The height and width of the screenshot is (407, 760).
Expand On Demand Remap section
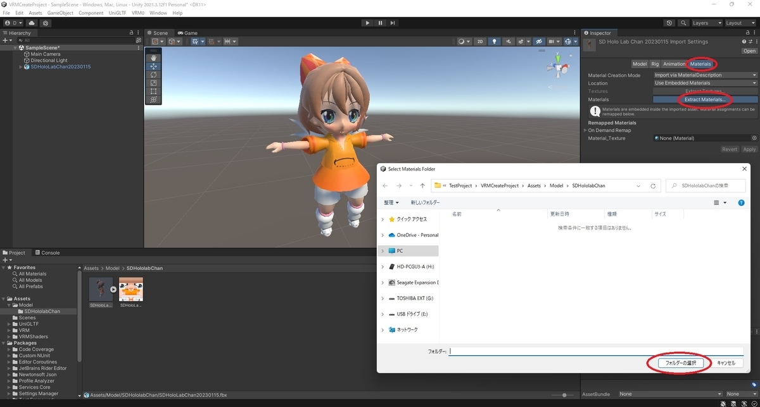(586, 130)
